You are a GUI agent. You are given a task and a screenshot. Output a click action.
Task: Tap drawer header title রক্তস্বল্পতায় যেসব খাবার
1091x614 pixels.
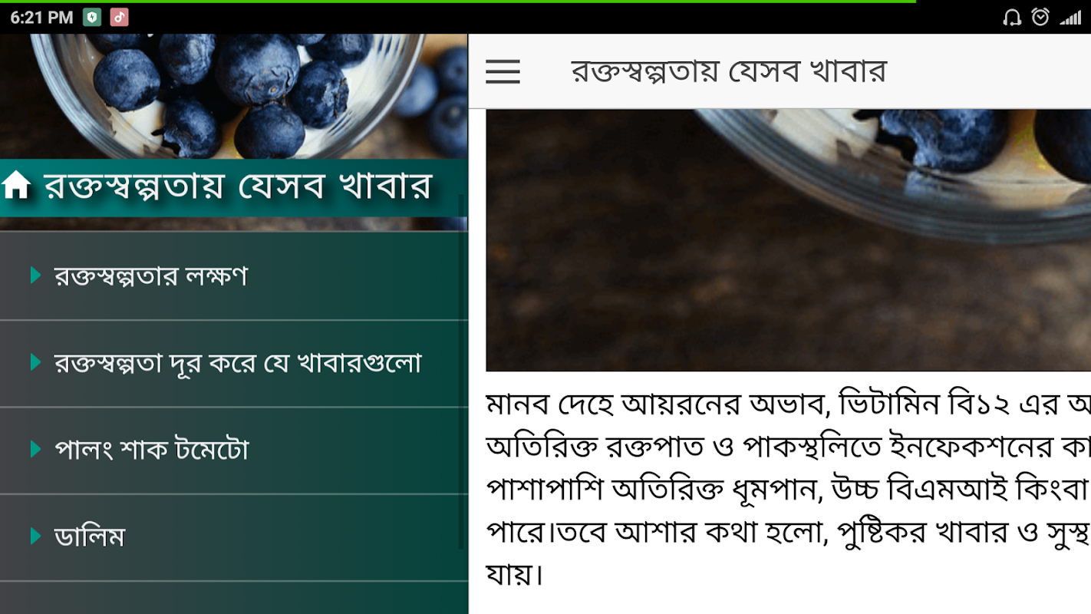pos(238,187)
